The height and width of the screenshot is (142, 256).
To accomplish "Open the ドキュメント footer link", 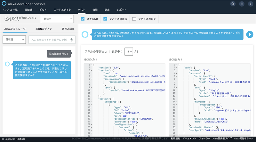I will tap(189, 138).
